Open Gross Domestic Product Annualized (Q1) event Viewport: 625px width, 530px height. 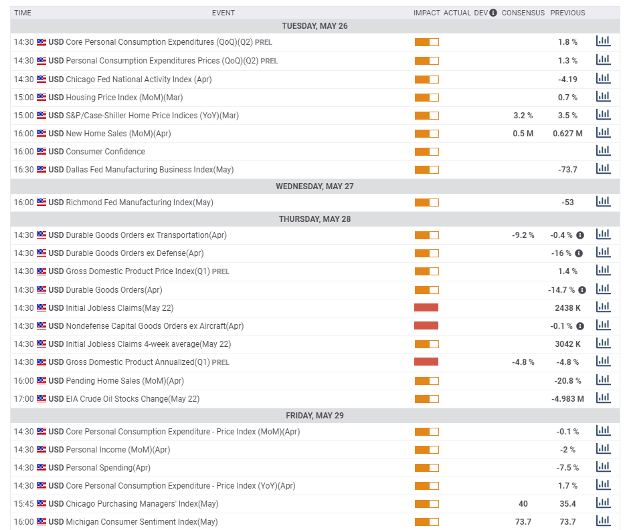tap(138, 362)
